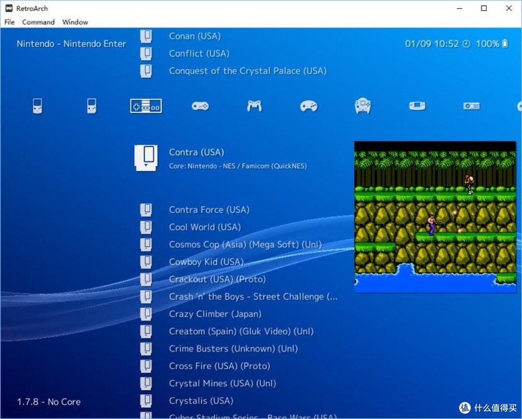Click the cartridge icon beside Conflict (USA)

click(x=146, y=53)
